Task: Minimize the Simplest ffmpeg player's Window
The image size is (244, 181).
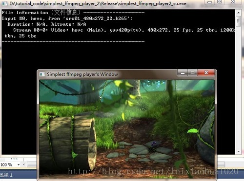Action: 183,73
